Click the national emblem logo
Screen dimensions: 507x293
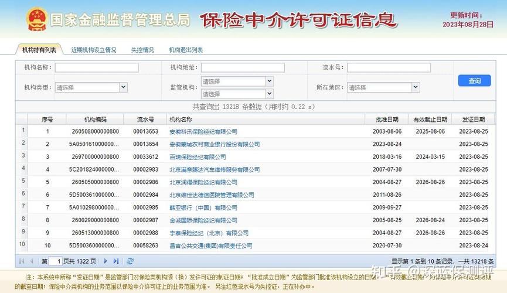(x=36, y=19)
